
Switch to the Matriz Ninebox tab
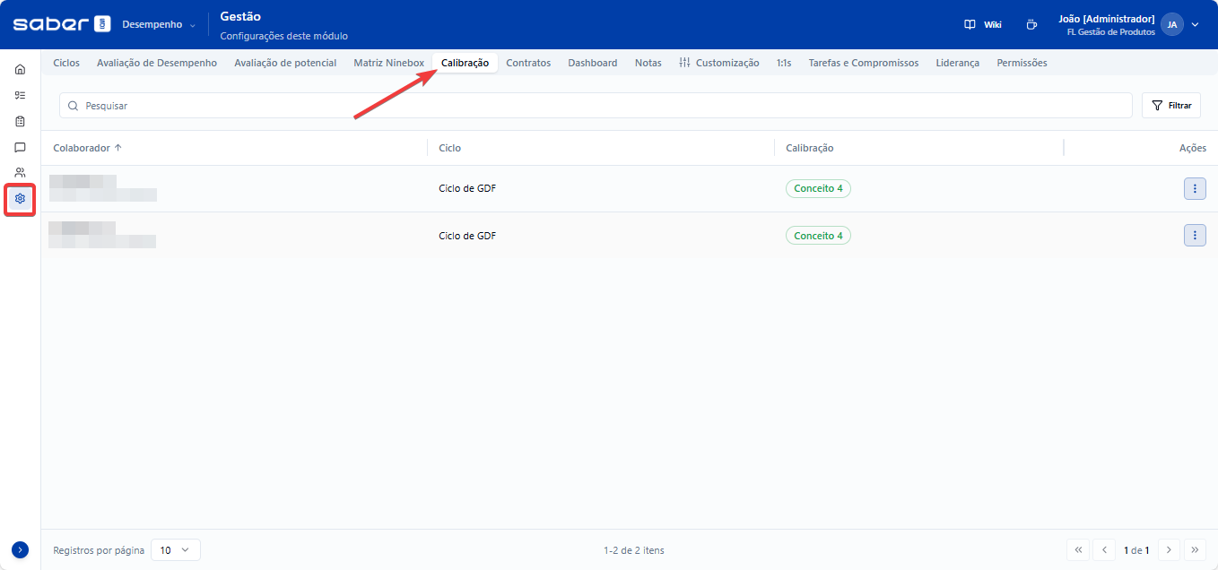pos(388,63)
